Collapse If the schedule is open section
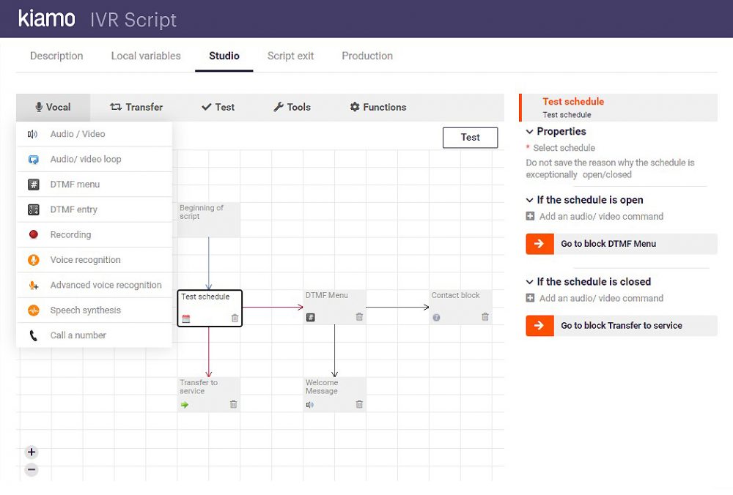The width and height of the screenshot is (733, 495). [x=530, y=200]
